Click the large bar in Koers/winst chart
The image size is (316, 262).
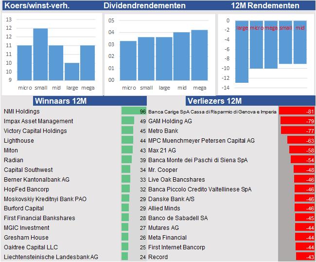click(x=72, y=71)
